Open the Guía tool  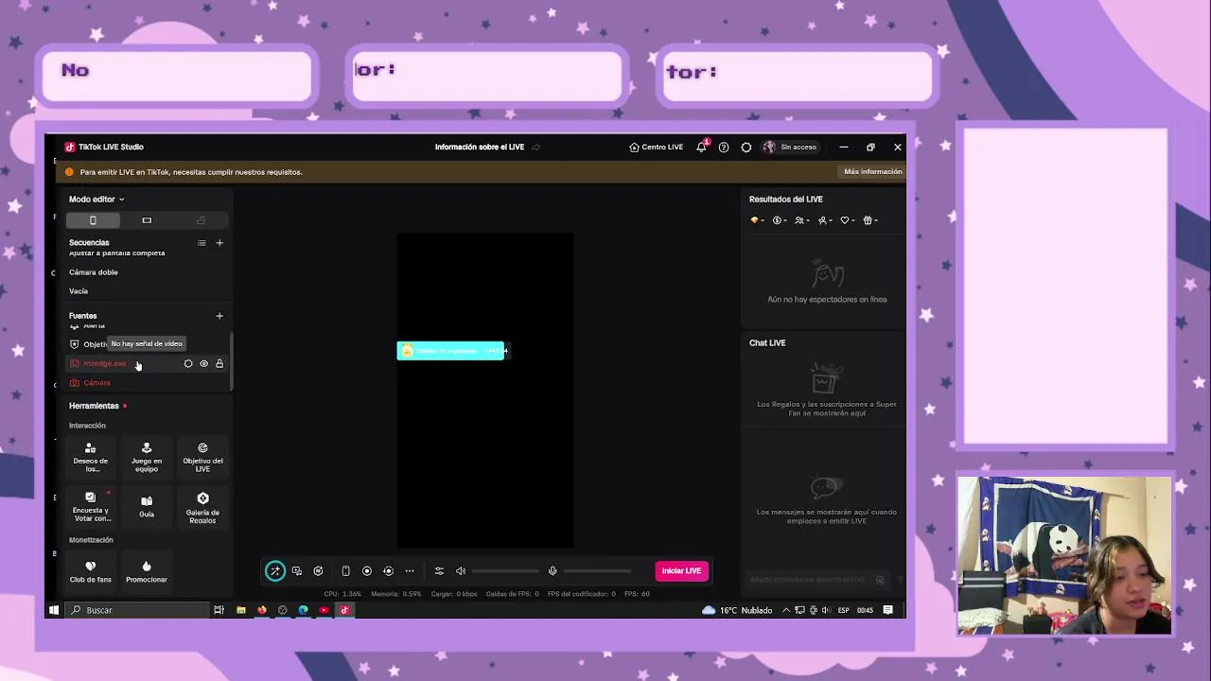tap(147, 505)
